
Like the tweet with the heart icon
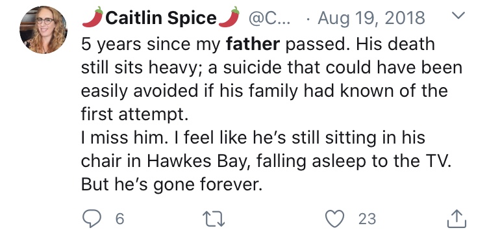(334, 218)
